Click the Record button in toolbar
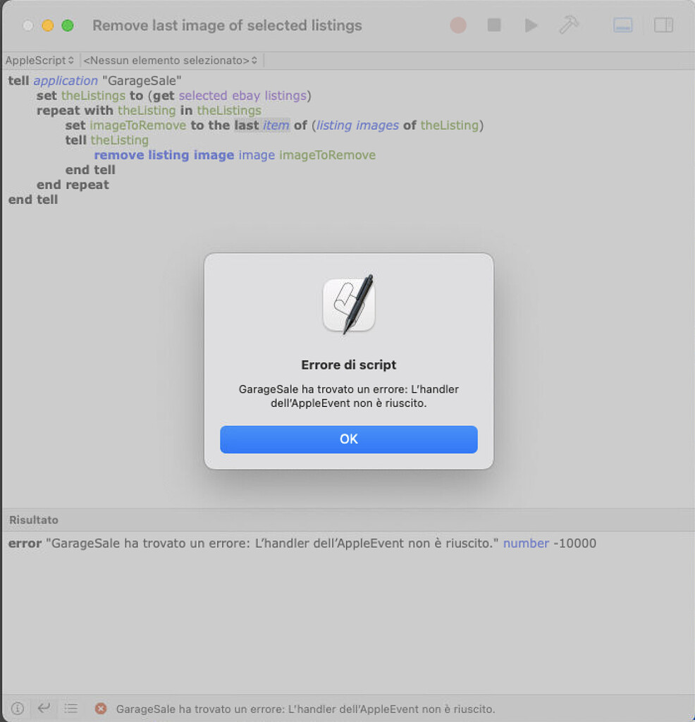 click(x=458, y=25)
